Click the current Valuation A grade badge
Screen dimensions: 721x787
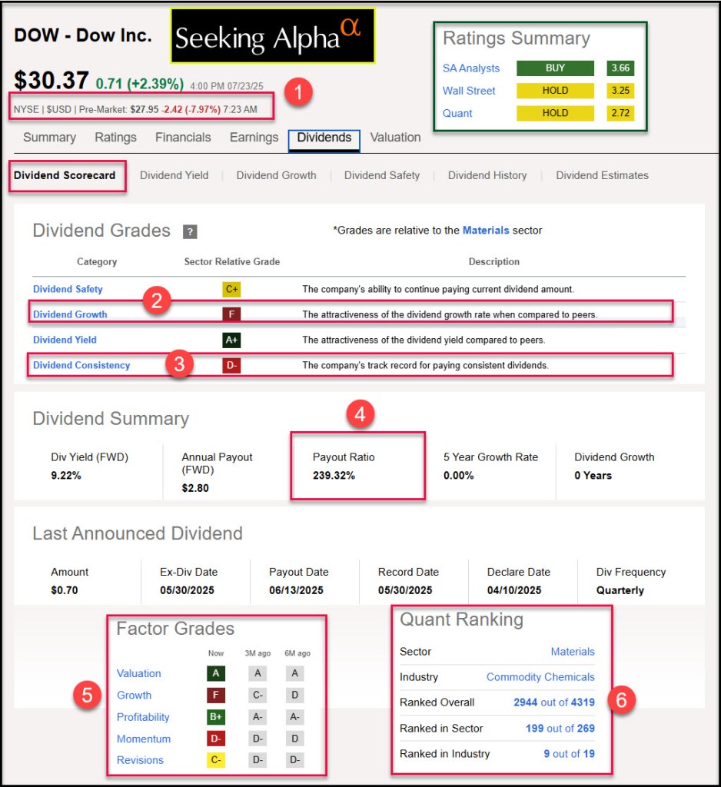click(x=215, y=674)
